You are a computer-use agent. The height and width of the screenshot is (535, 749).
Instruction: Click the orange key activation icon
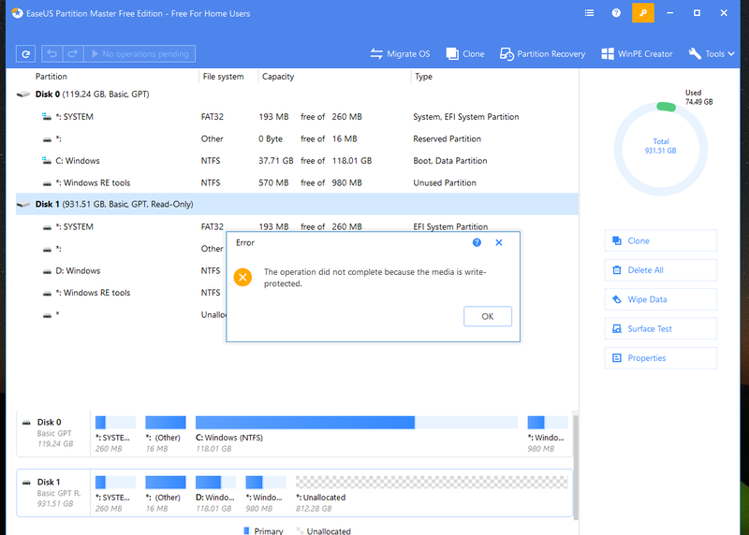coord(643,13)
